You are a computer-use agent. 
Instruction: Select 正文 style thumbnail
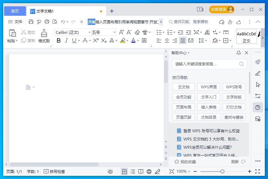(x=246, y=37)
